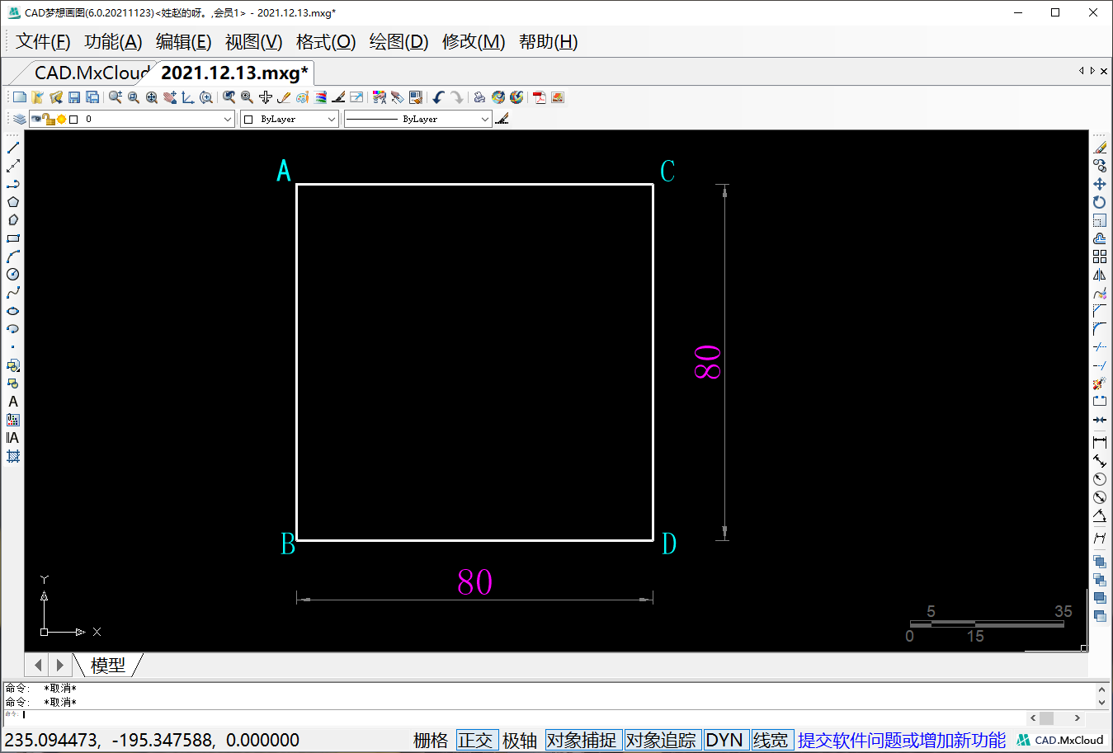The width and height of the screenshot is (1113, 753).
Task: Open the 文件(F) menu
Action: [43, 42]
